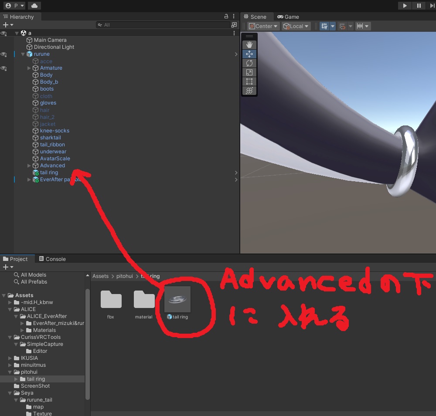Select tail ring in Hierarchy

pos(49,172)
